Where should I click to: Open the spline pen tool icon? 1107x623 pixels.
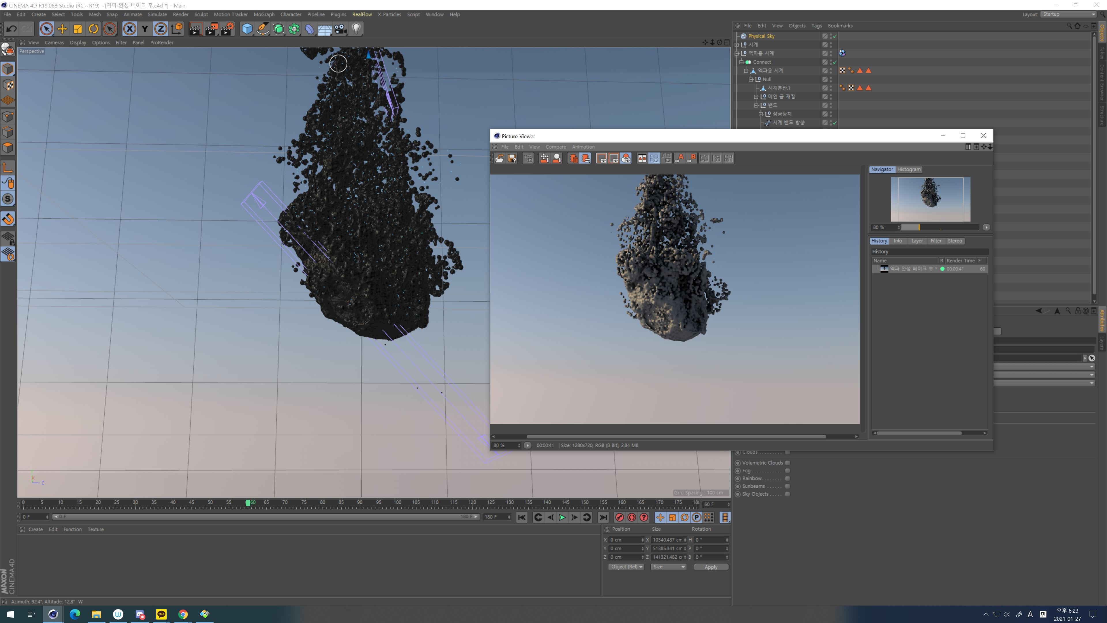[263, 29]
